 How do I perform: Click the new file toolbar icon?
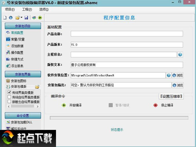(x=5, y=18)
